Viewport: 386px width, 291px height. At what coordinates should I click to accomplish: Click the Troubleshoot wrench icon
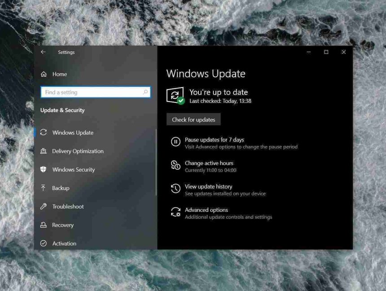point(44,206)
